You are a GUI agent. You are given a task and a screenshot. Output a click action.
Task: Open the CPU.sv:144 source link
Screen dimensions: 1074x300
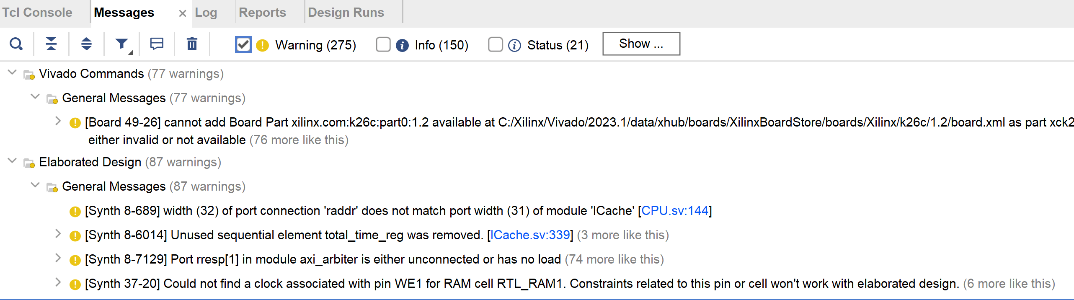[x=674, y=211]
